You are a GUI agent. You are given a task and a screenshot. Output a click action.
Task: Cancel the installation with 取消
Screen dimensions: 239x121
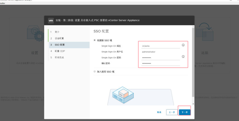click(159, 112)
